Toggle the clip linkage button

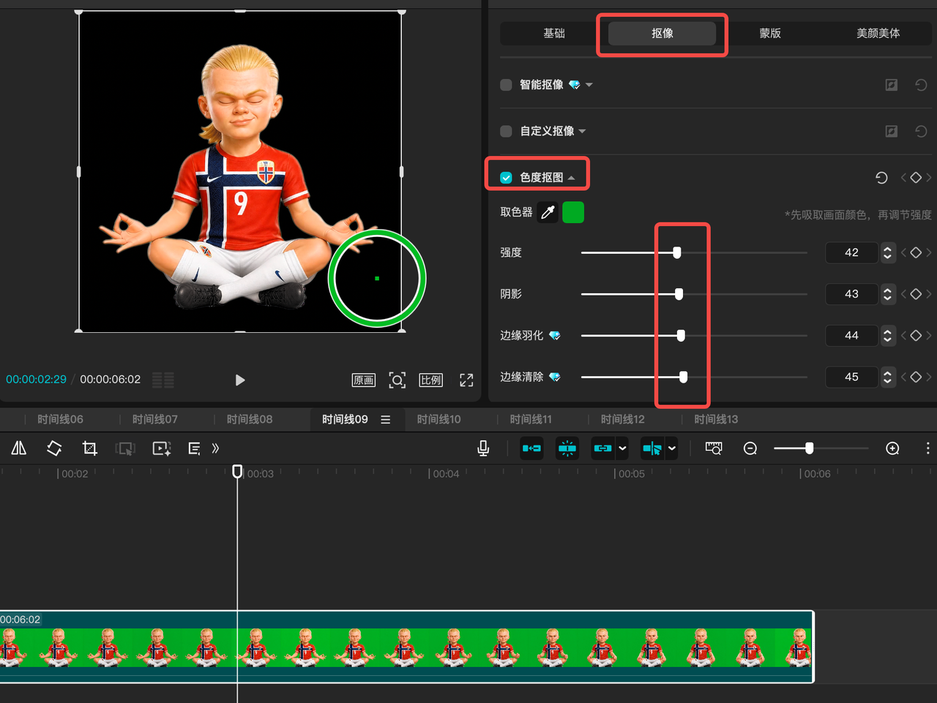[602, 448]
